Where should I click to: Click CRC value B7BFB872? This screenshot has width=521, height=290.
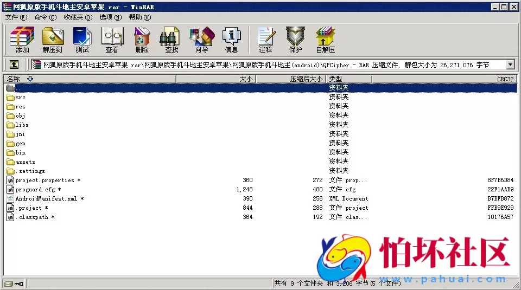point(500,198)
